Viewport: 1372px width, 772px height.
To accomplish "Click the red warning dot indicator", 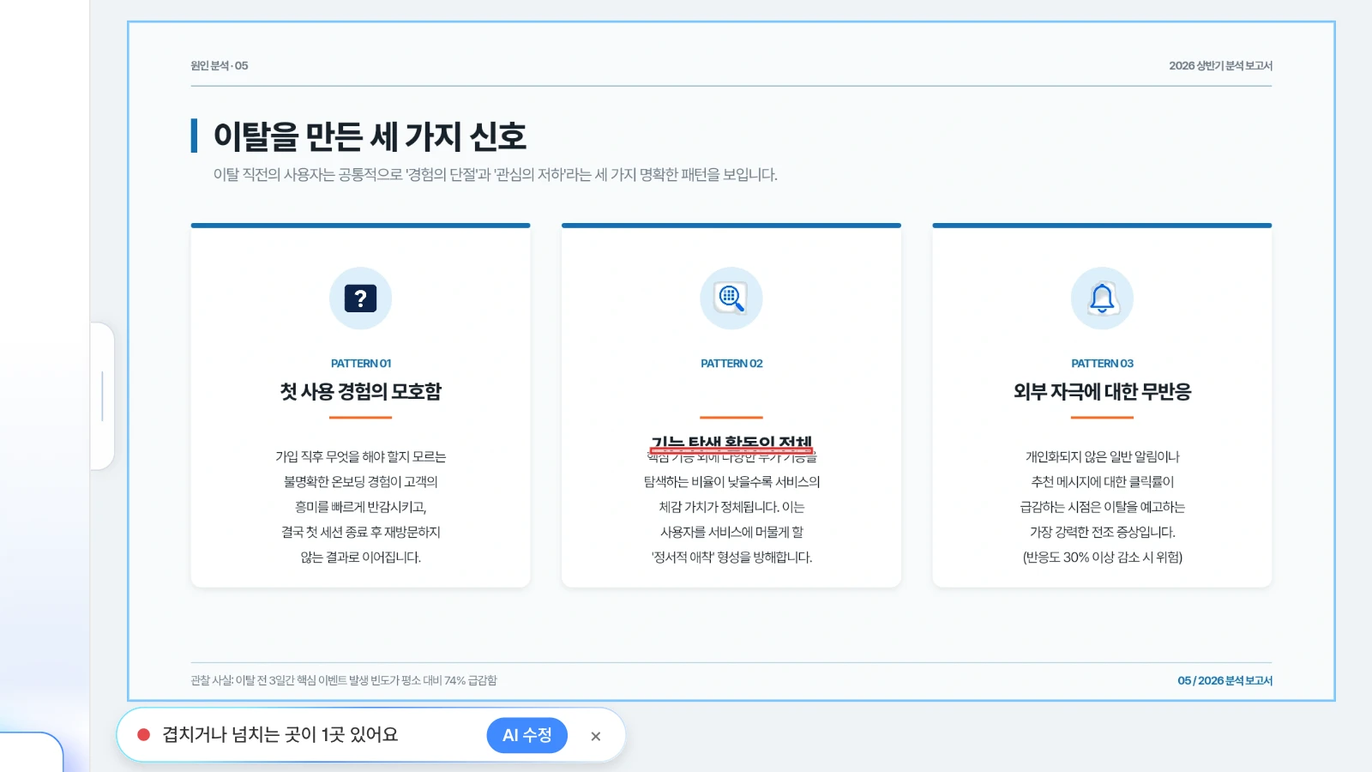I will click(x=144, y=735).
